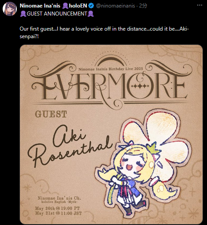
Task: Click the May 20th 19:00 PT date text
Action: (x=57, y=208)
